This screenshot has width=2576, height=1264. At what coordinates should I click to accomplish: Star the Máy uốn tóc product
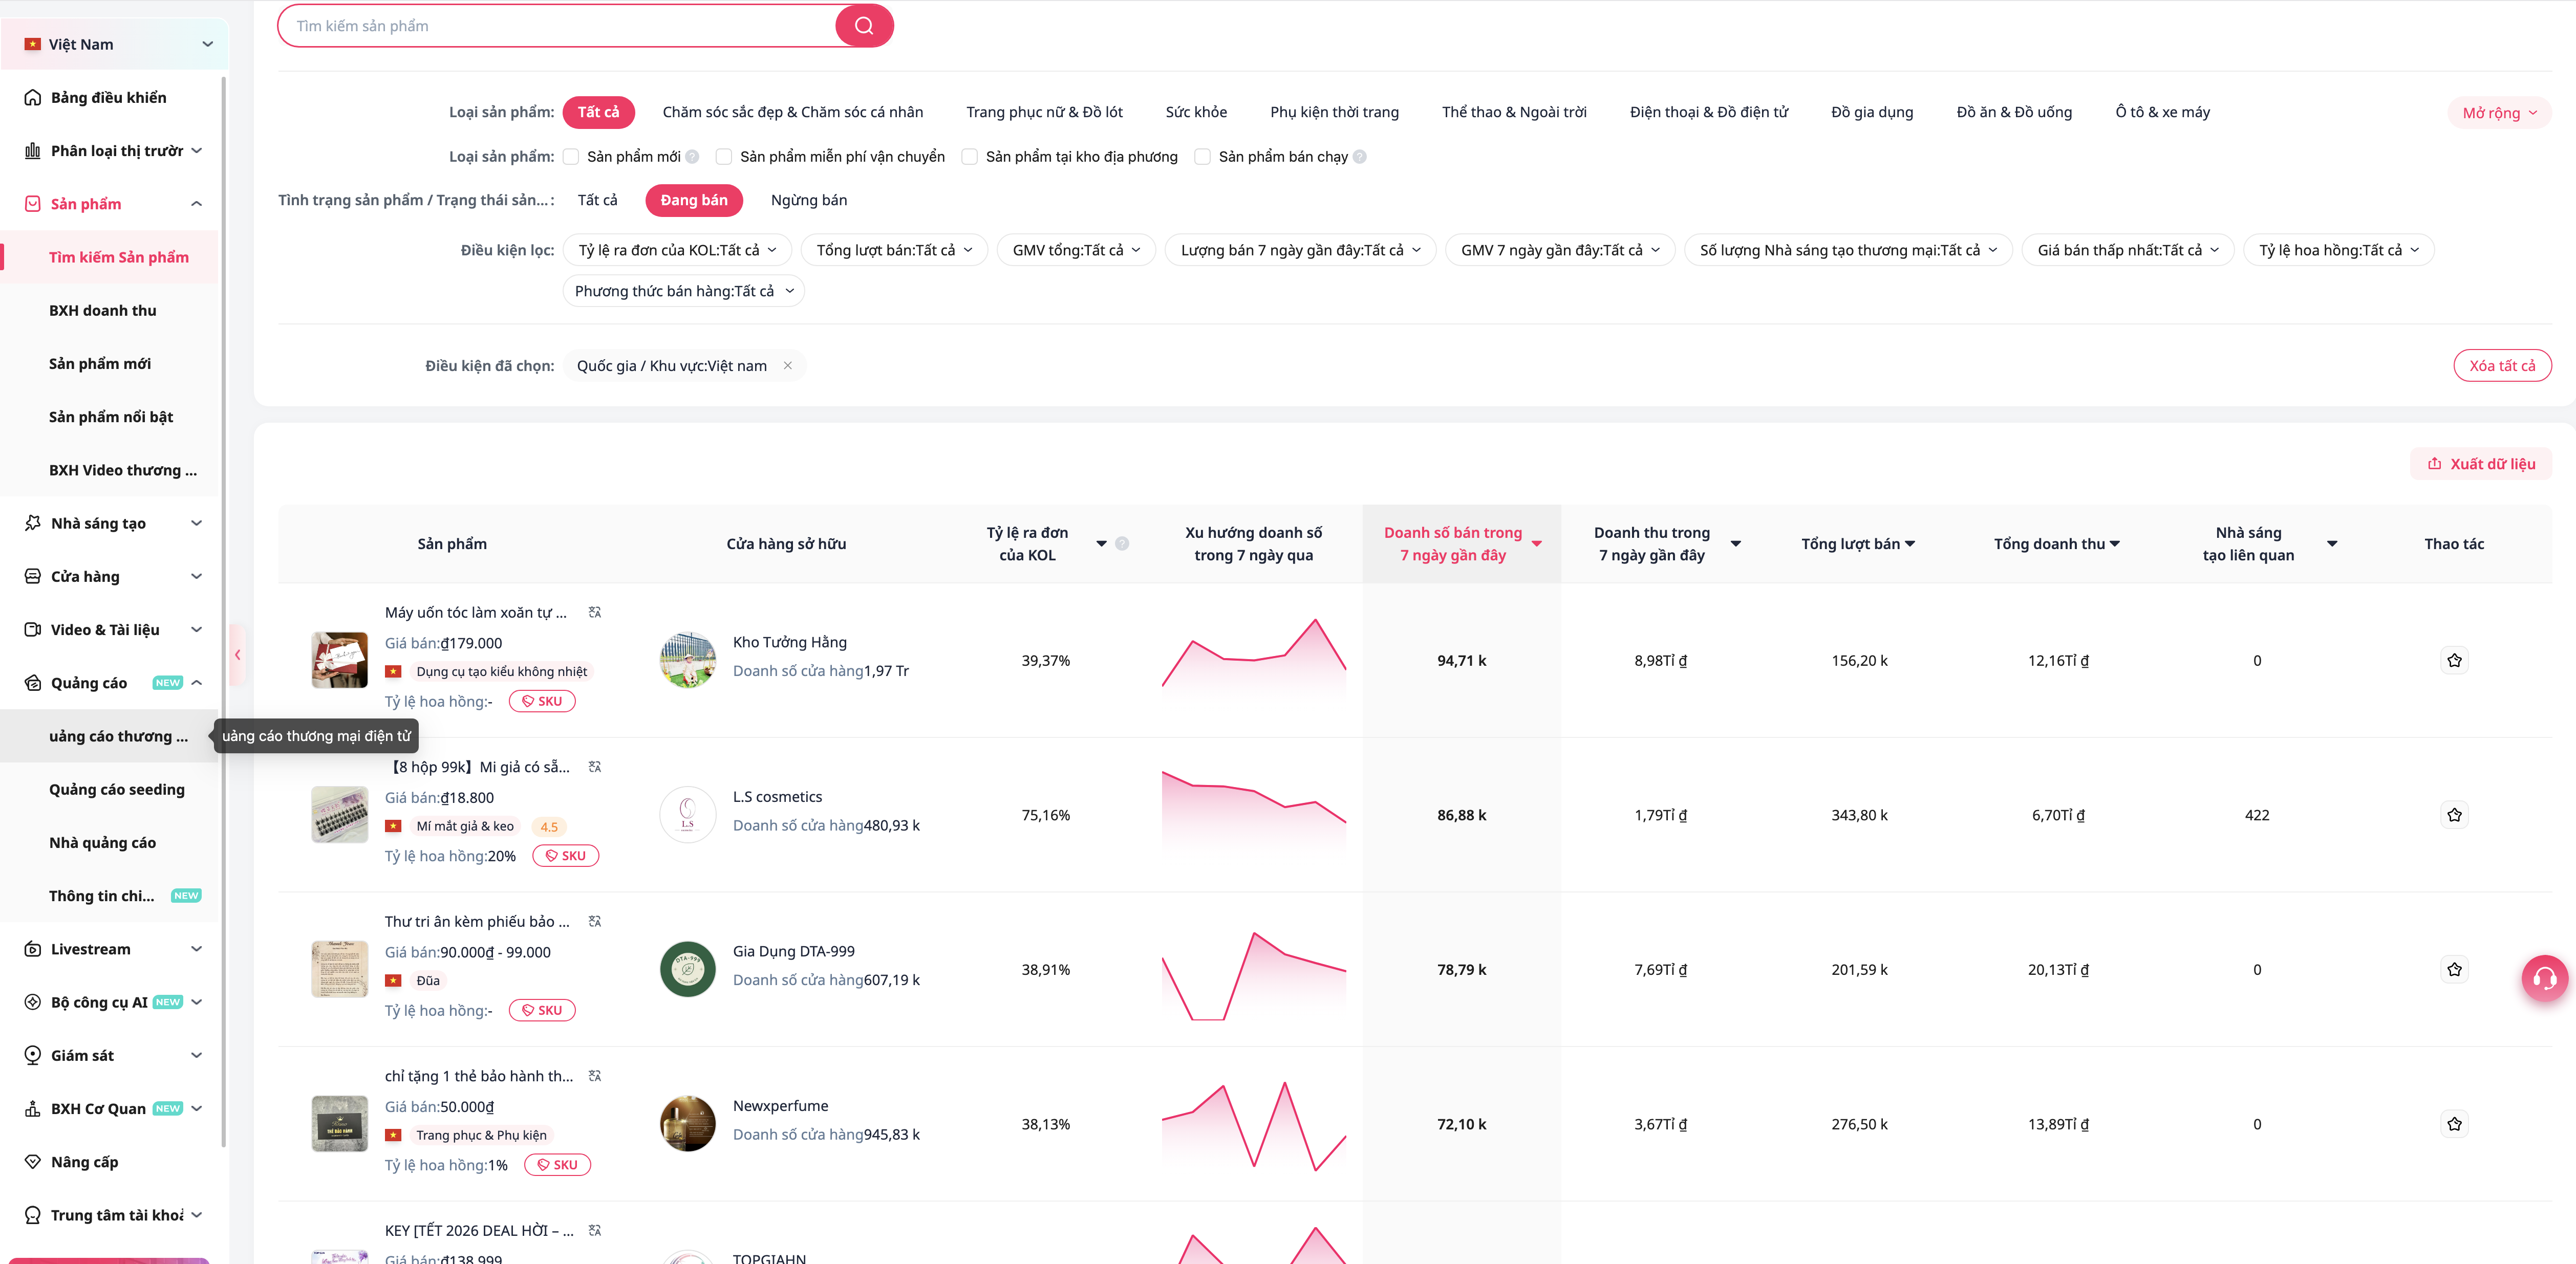click(x=2454, y=660)
